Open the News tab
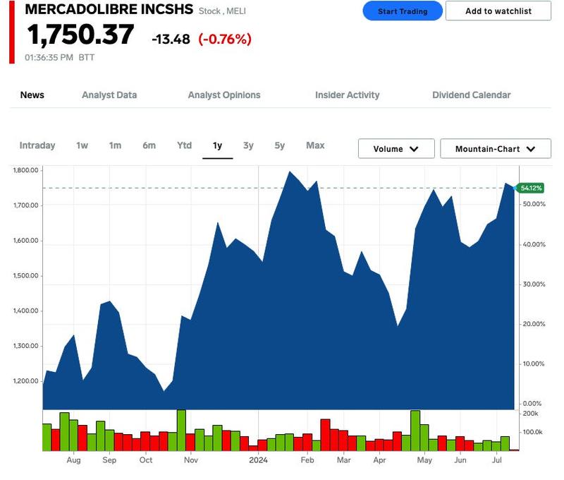The height and width of the screenshot is (480, 564). click(x=32, y=95)
